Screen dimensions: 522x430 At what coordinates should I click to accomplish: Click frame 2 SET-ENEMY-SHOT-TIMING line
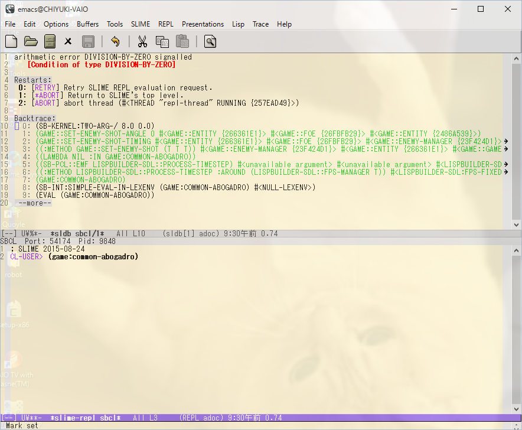tap(269, 141)
